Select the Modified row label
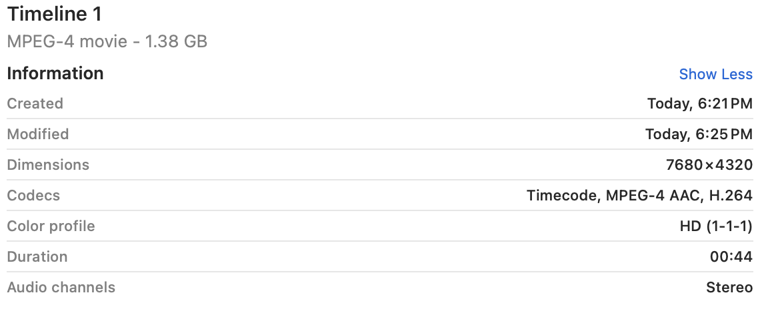This screenshot has height=309, width=772. 38,135
